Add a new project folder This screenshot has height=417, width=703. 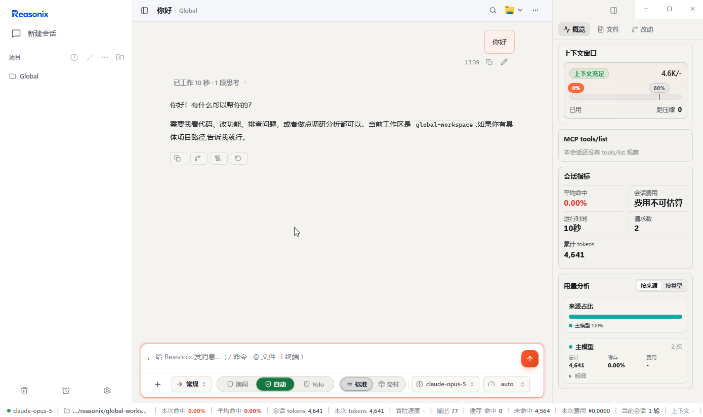point(120,57)
